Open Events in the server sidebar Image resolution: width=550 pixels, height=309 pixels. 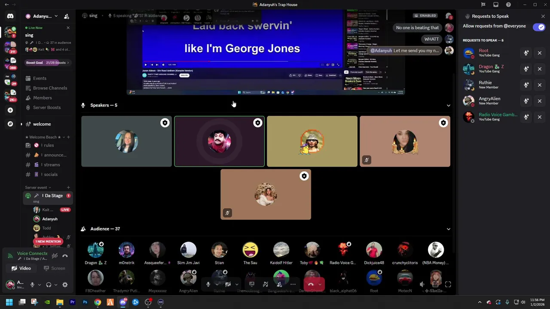click(48, 79)
